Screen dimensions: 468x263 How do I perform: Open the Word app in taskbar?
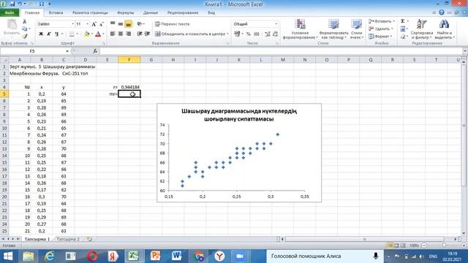pos(177,256)
